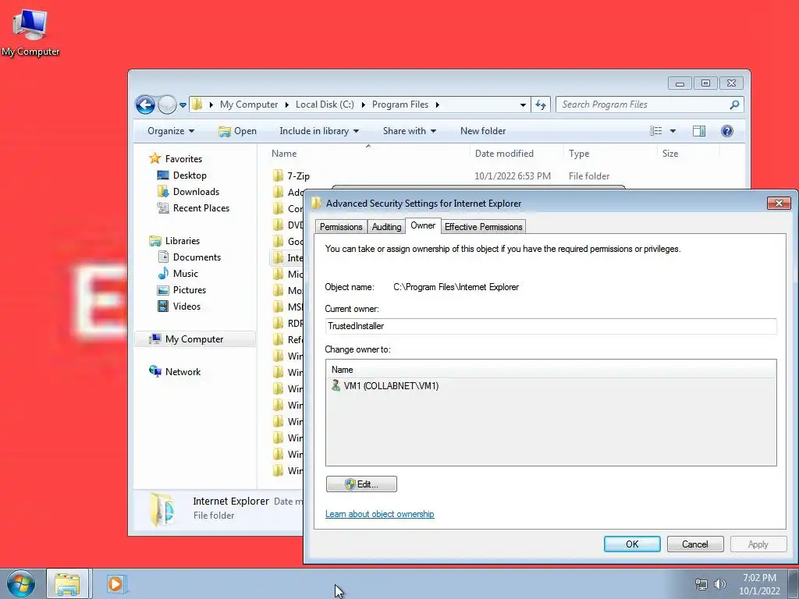Sort by Size column header
Viewport: 799px width, 599px height.
[688, 154]
